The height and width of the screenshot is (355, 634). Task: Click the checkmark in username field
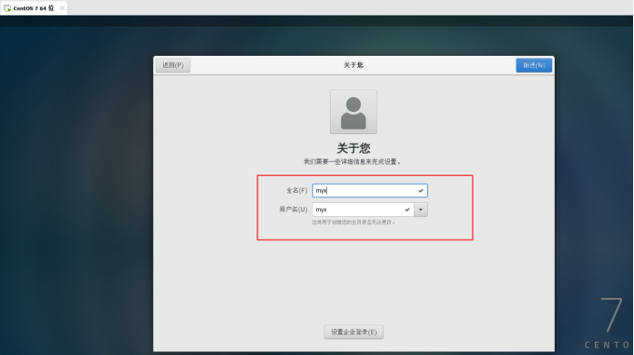(407, 210)
